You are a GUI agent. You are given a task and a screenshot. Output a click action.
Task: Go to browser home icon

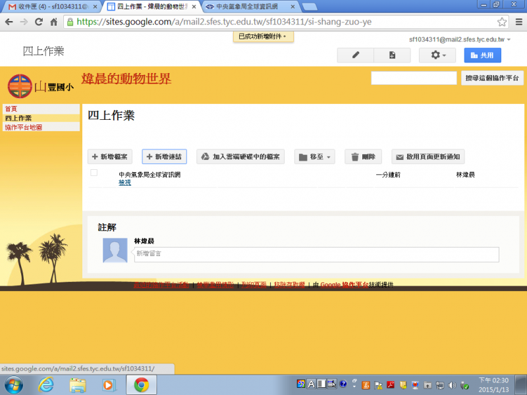[54, 22]
